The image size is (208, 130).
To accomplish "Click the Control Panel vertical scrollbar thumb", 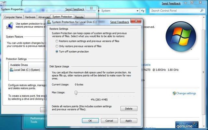I will tap(204, 72).
